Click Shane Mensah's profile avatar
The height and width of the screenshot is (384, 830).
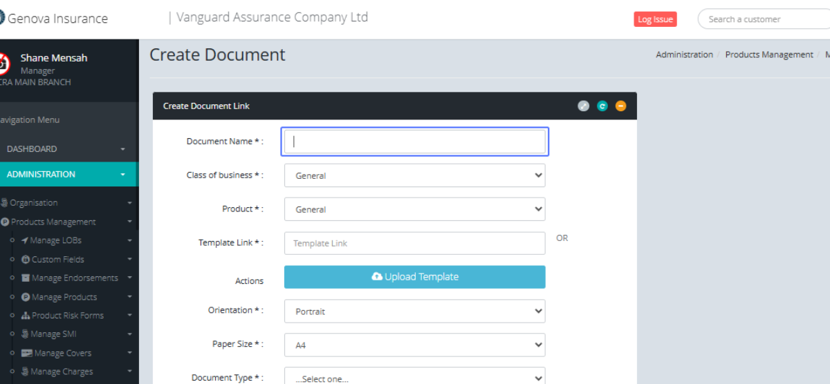point(3,64)
